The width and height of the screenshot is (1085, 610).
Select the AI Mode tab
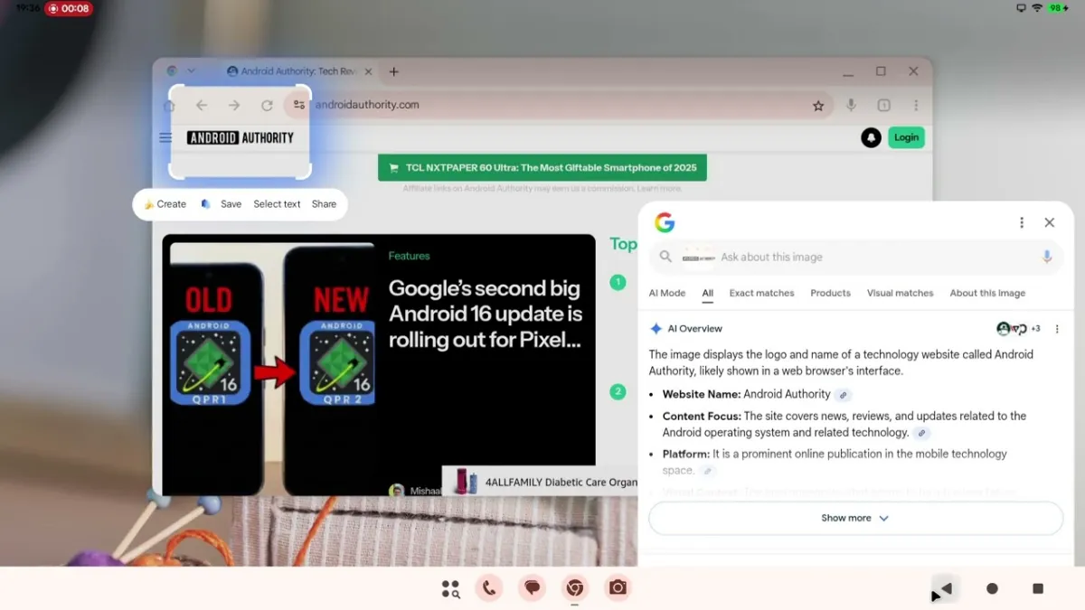pyautogui.click(x=667, y=293)
